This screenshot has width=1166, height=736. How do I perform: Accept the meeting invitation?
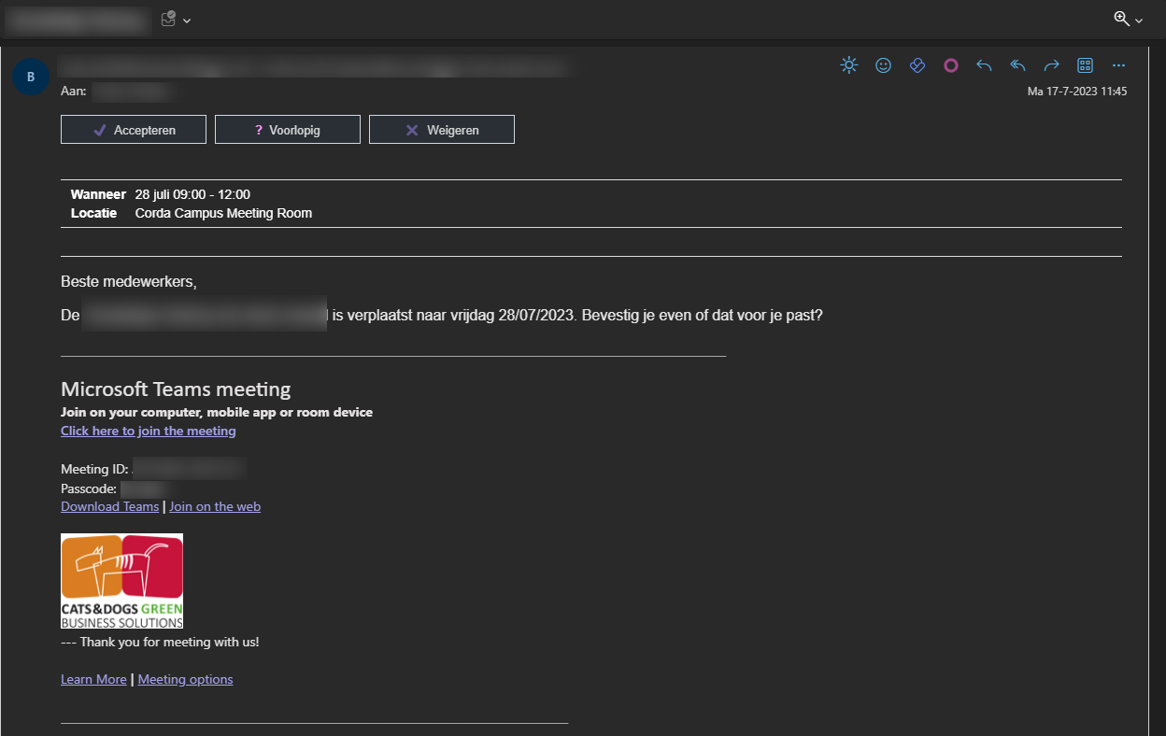133,129
